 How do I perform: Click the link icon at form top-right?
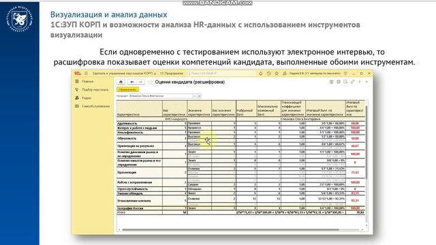point(352,82)
